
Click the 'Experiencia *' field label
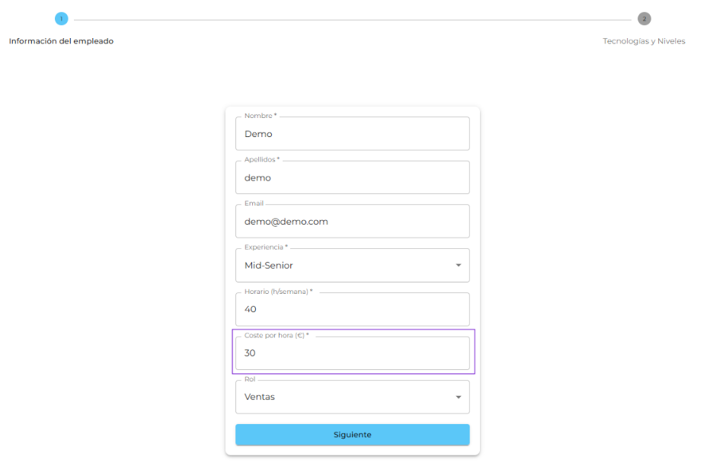(x=265, y=247)
